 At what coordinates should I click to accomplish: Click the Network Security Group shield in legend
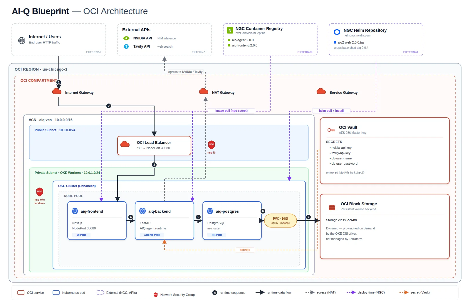coord(156,295)
